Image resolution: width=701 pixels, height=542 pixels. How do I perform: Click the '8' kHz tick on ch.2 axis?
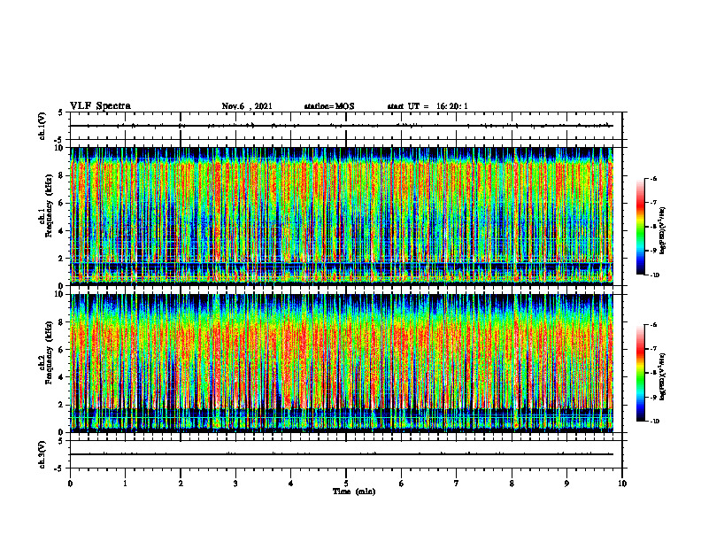62,322
